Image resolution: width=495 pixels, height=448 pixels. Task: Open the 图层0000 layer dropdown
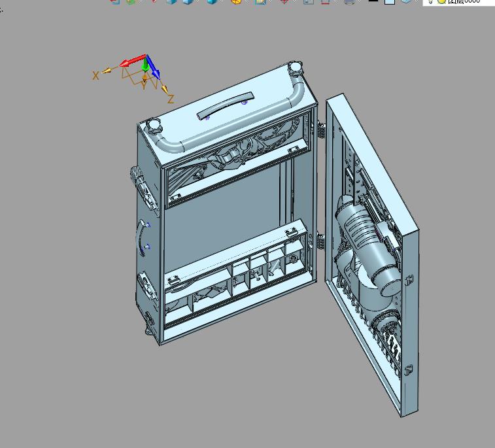coord(459,3)
